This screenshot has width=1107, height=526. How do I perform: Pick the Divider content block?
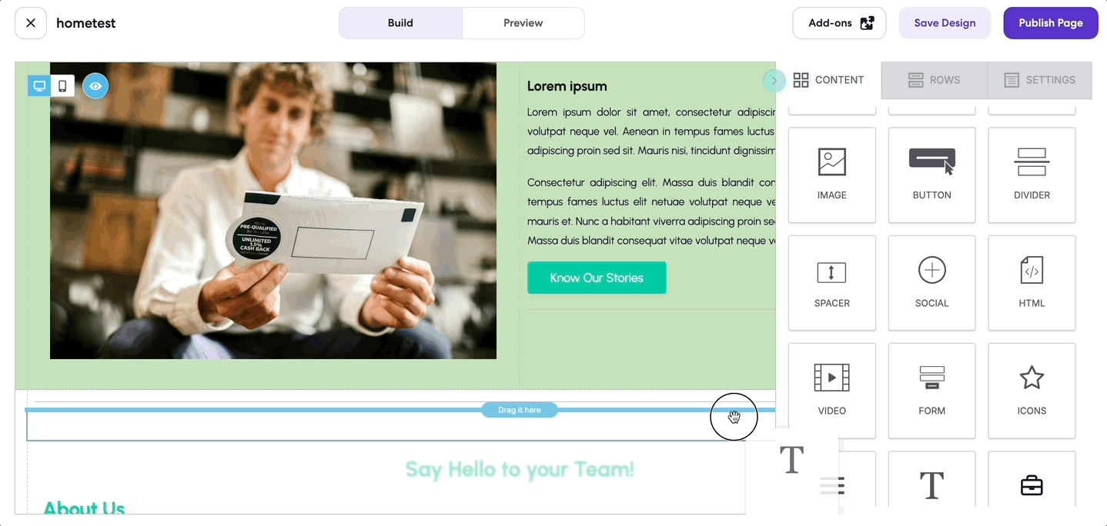(x=1032, y=175)
